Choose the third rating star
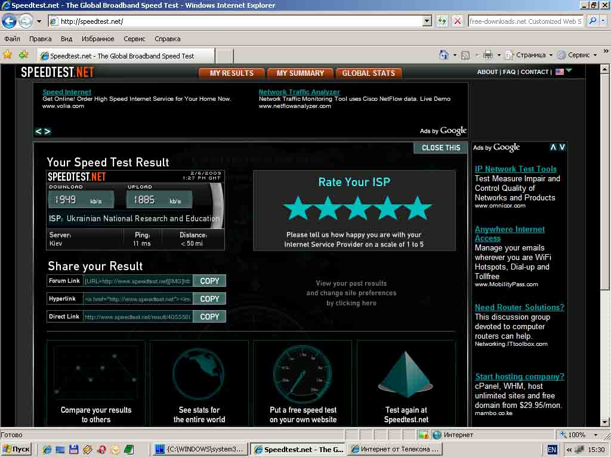This screenshot has height=458, width=611. (357, 208)
